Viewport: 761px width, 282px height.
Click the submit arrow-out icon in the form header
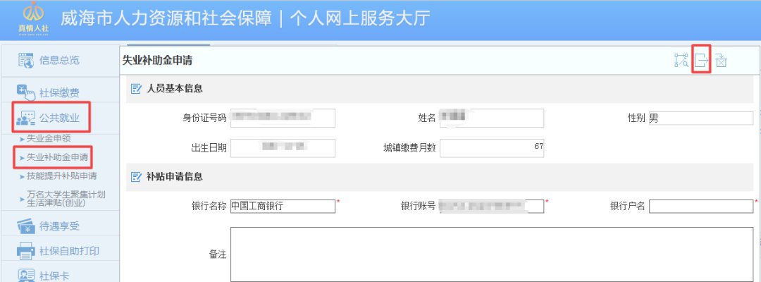(x=701, y=61)
